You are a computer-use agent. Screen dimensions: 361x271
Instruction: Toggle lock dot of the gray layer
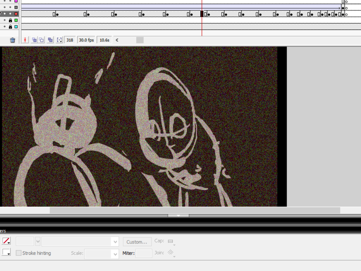(x=10, y=7)
